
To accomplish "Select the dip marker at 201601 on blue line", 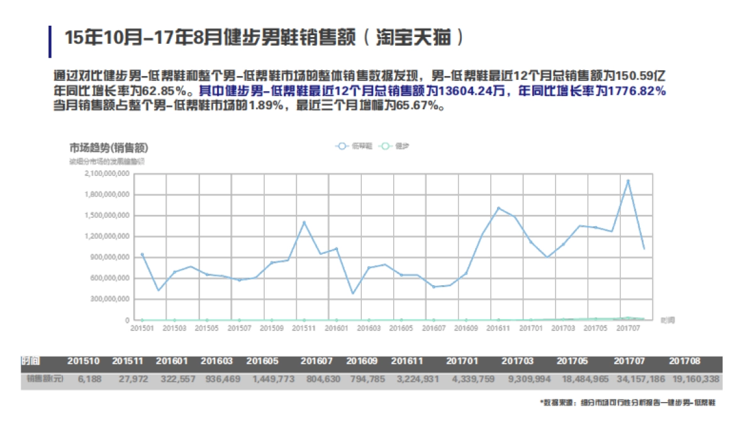I will [x=353, y=293].
